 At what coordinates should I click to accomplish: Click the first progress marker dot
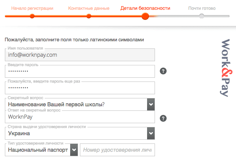tap(32, 16)
